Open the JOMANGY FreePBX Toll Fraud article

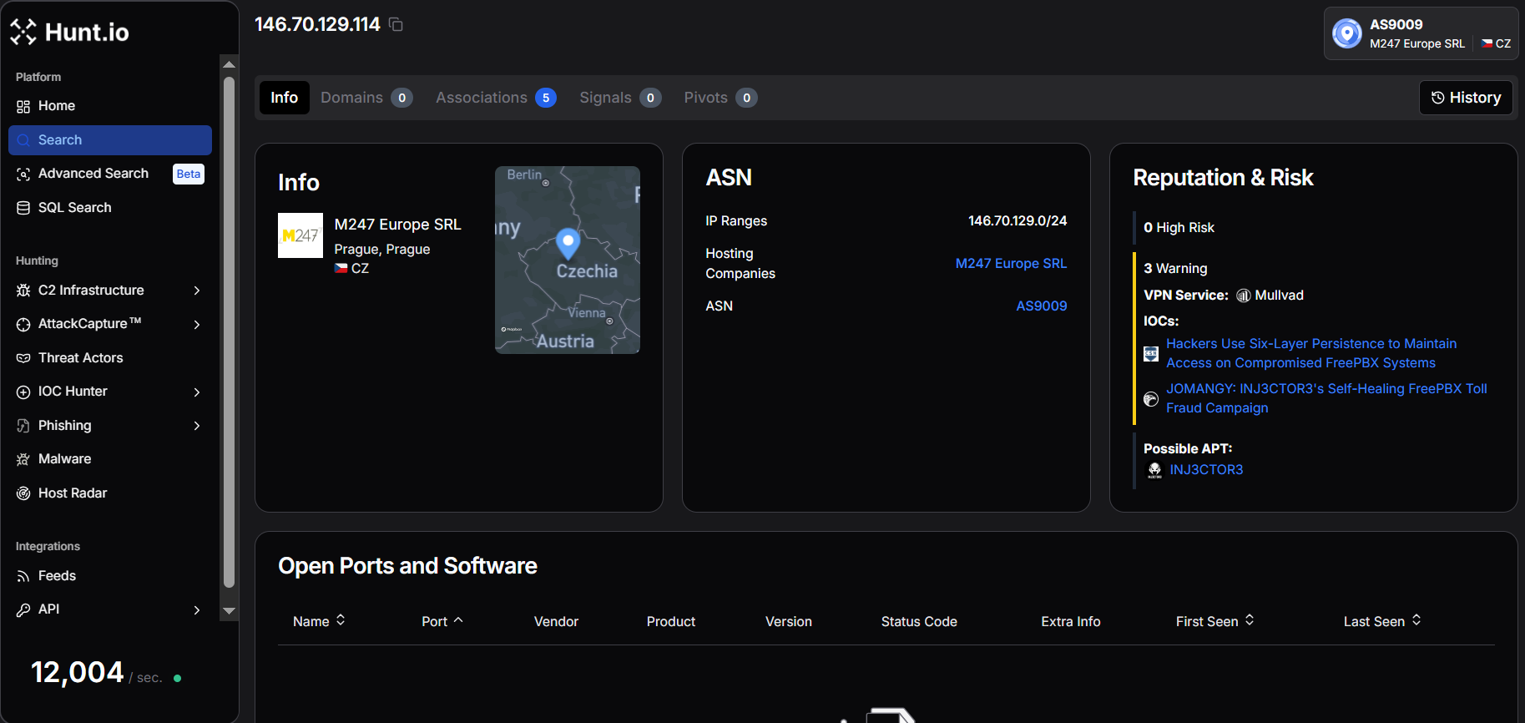(x=1326, y=398)
